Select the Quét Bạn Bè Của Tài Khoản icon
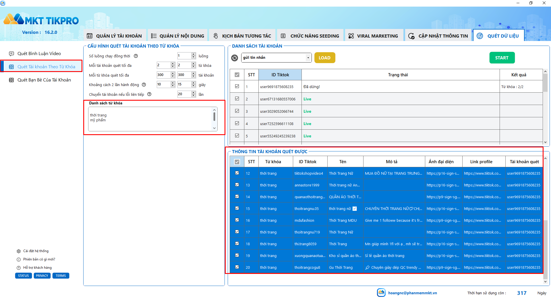Screen dimensions: 551x298 (11, 80)
